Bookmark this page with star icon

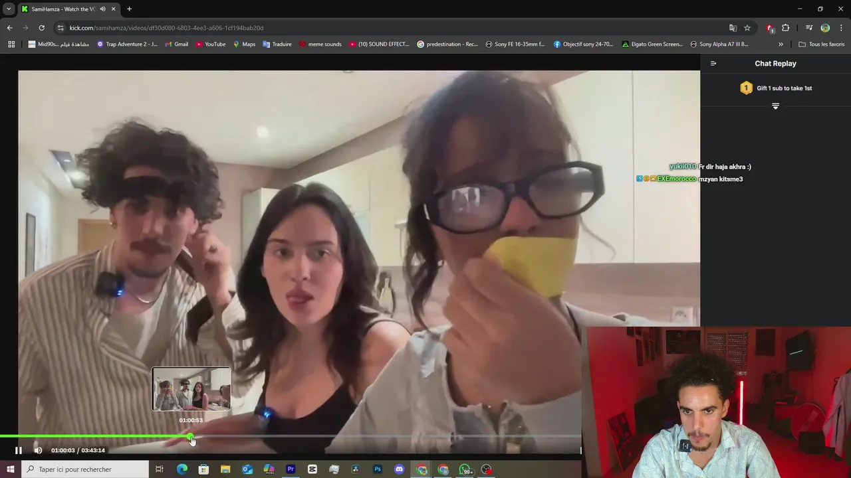(x=747, y=28)
